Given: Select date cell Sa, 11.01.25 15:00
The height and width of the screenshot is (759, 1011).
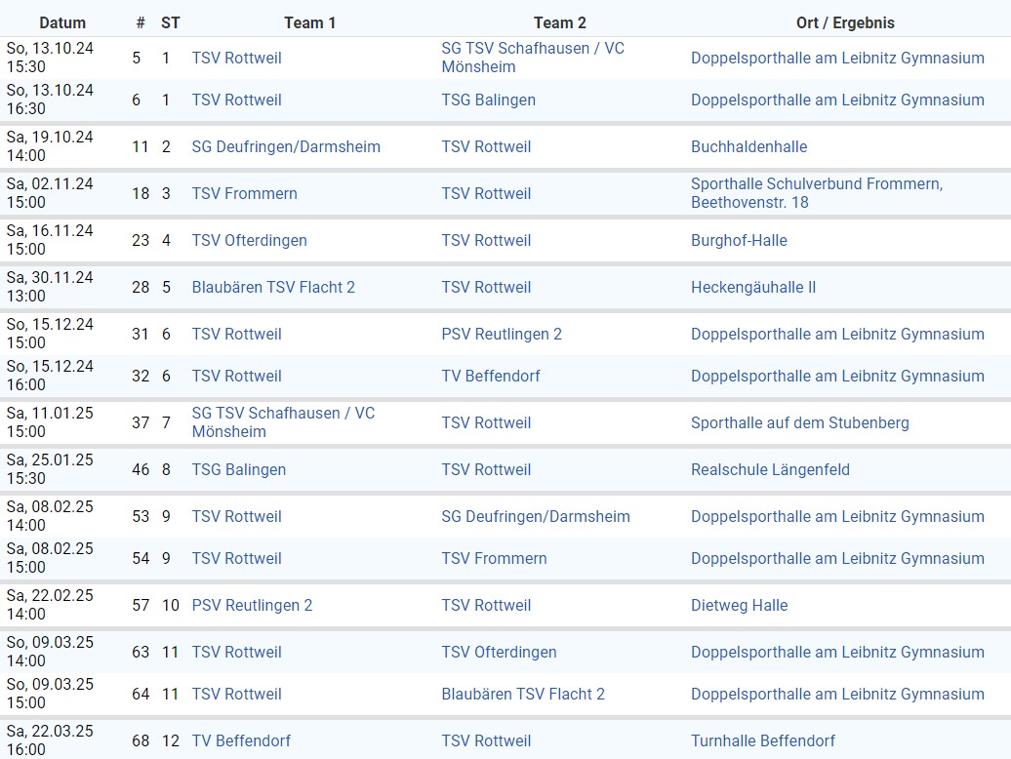Looking at the screenshot, I should click(x=50, y=422).
